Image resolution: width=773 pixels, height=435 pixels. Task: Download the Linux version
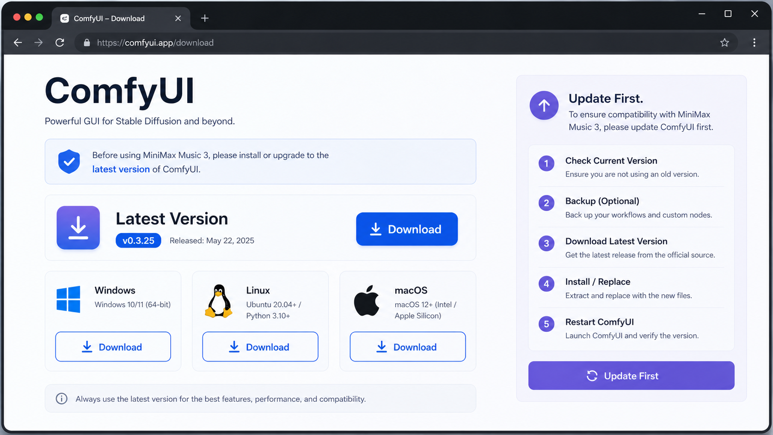point(260,347)
